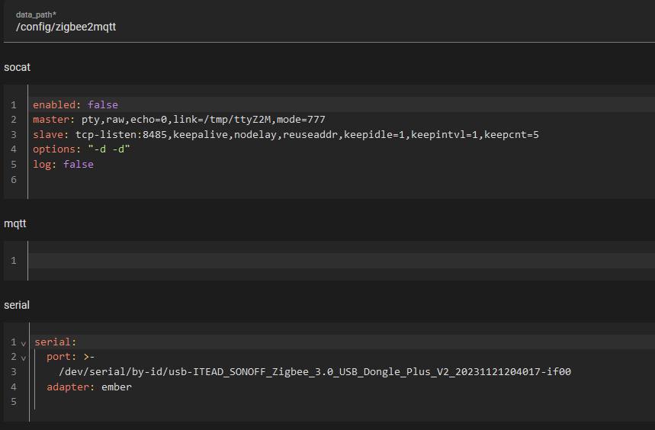655x430 pixels.
Task: Collapse the 'serial:' block fold arrow
Action: tap(24, 343)
